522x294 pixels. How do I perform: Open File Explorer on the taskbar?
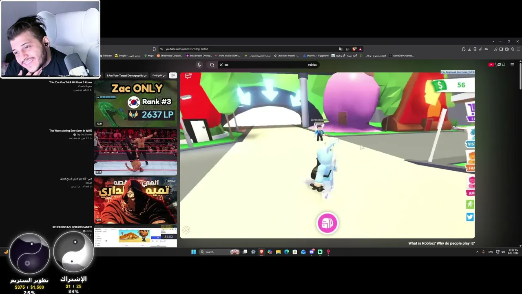pyautogui.click(x=278, y=252)
